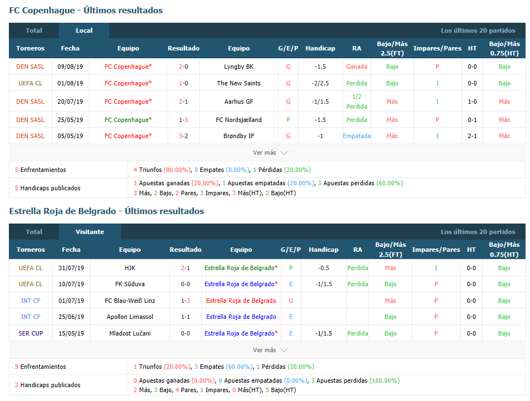The image size is (530, 401).
Task: Click 'Torneros' header in FC Copenhague table
Action: pyautogui.click(x=31, y=48)
